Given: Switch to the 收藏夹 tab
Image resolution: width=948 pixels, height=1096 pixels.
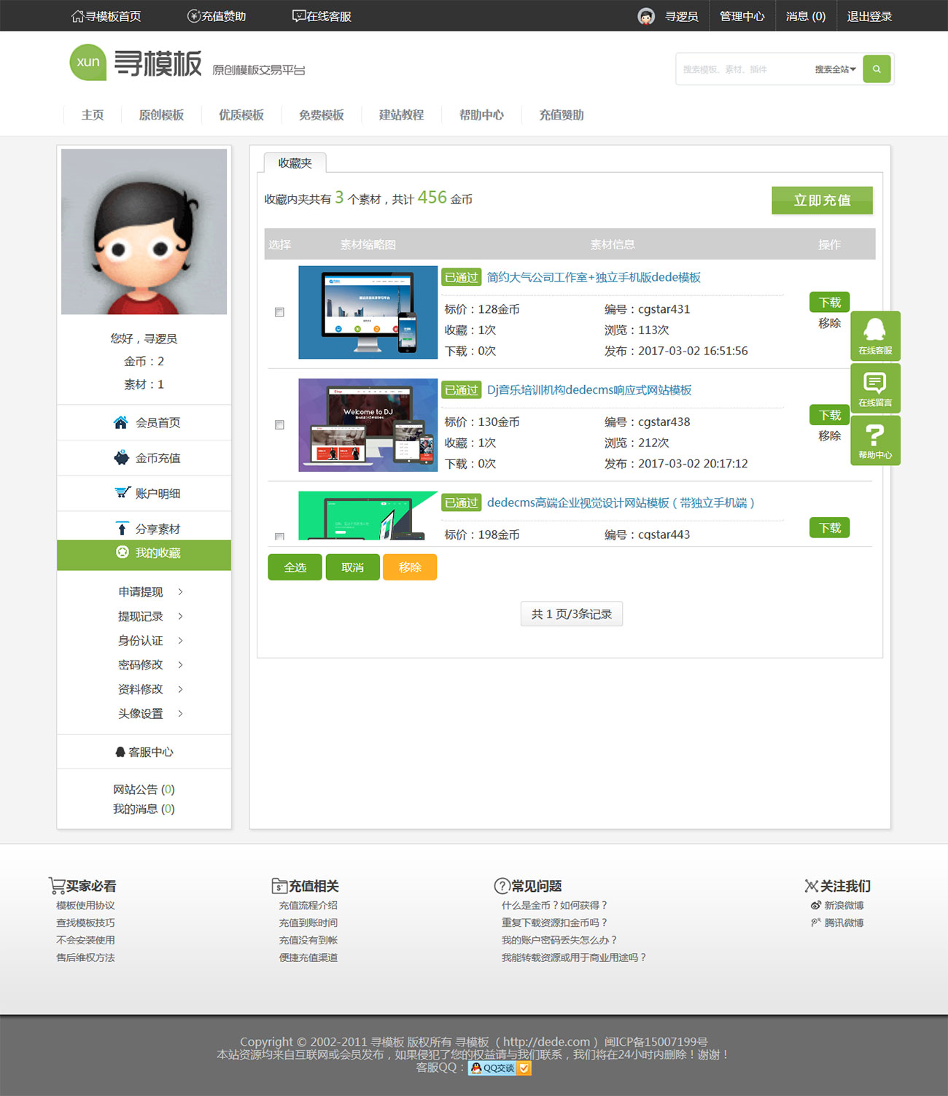Looking at the screenshot, I should tap(295, 163).
